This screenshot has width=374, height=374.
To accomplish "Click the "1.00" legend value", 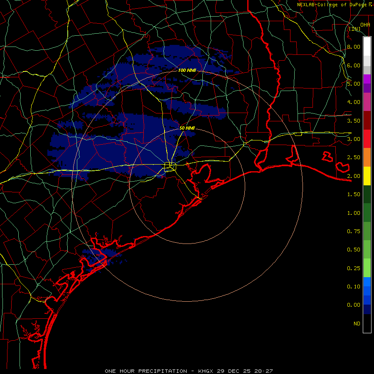I will [354, 213].
